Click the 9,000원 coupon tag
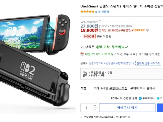 [89, 36]
